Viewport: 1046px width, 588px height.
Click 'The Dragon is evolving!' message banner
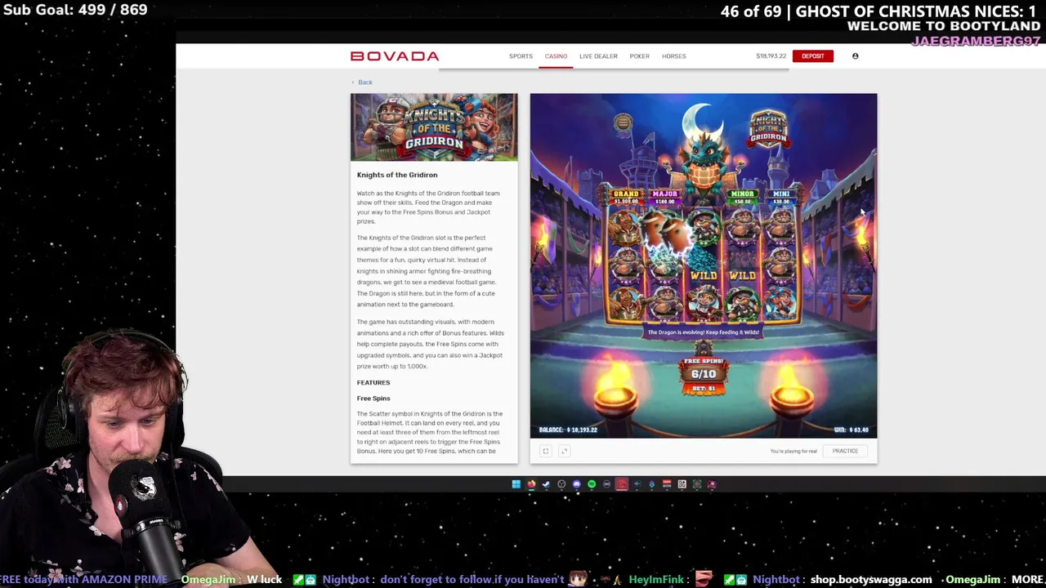[704, 332]
